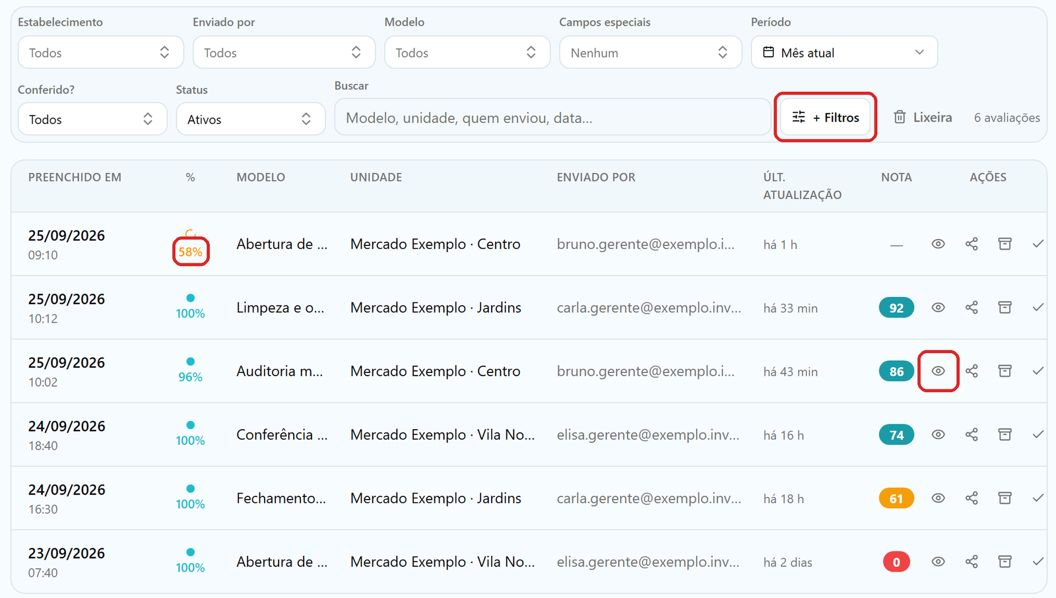Image resolution: width=1056 pixels, height=598 pixels.
Task: Mark Fechamento row as conferido
Action: coord(1038,498)
